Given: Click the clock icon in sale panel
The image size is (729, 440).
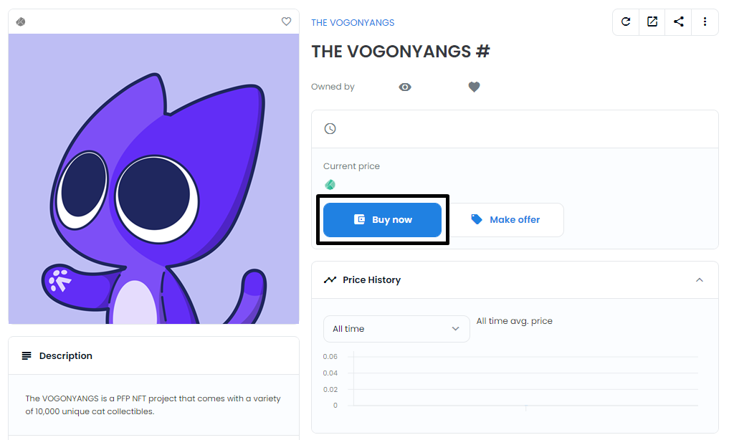Looking at the screenshot, I should [x=330, y=129].
